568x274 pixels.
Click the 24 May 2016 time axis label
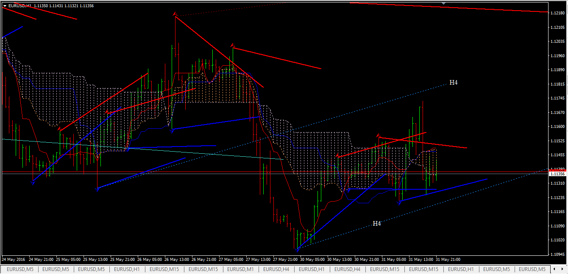pyautogui.click(x=13, y=260)
